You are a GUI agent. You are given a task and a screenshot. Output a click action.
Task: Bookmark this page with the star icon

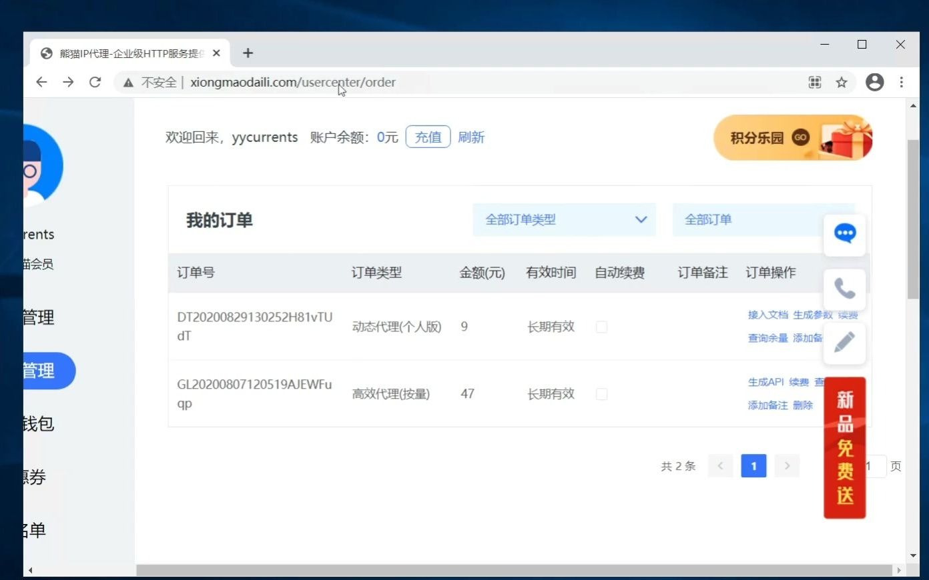pyautogui.click(x=842, y=82)
